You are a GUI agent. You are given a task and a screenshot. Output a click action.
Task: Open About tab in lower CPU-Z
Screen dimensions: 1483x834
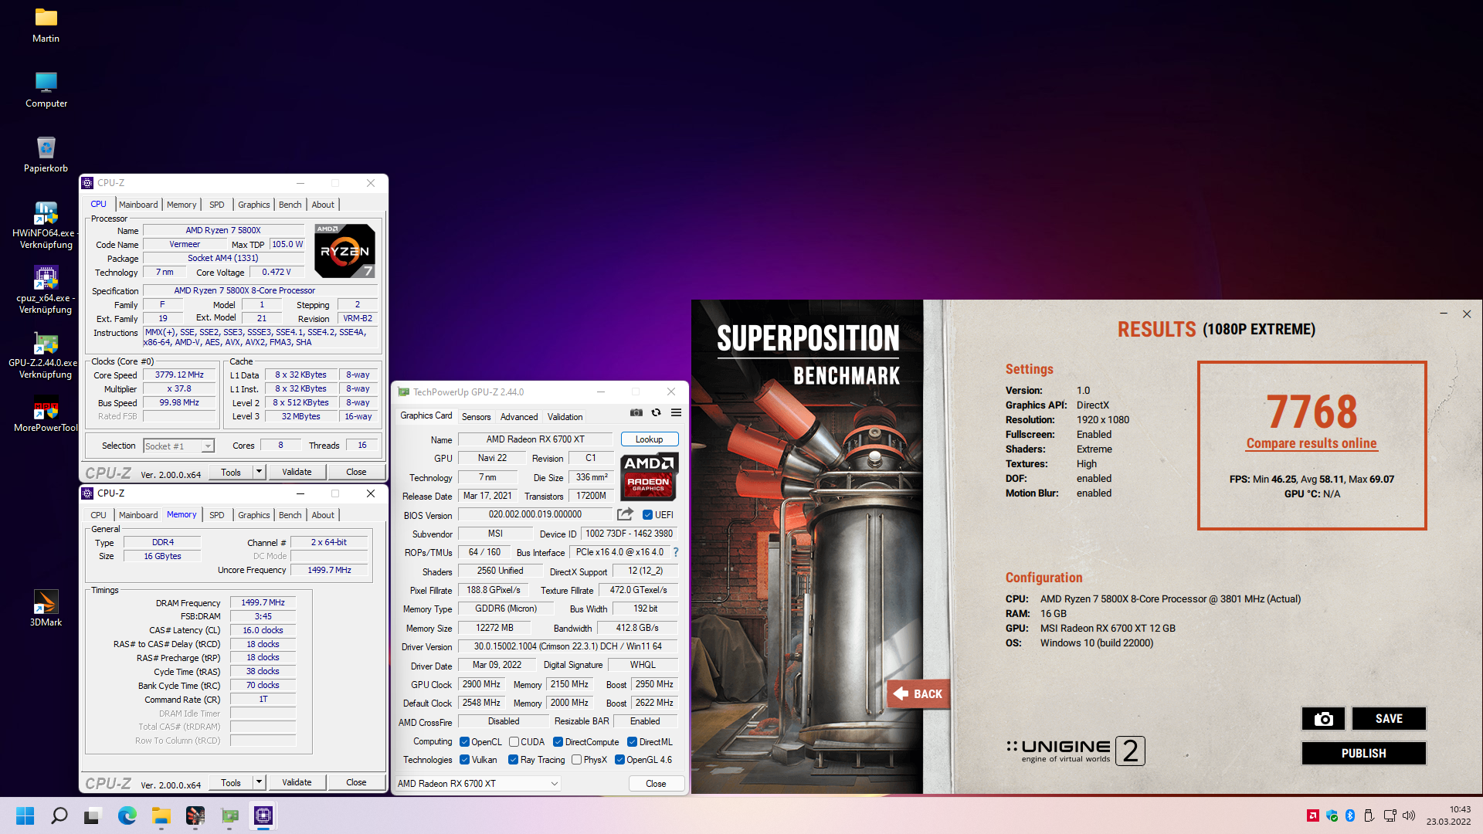(x=323, y=515)
